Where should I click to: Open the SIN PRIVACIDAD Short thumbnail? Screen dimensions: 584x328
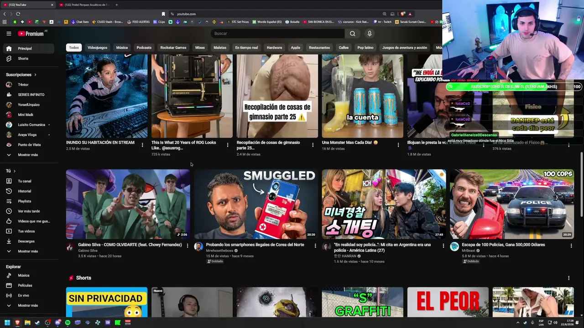[x=107, y=302]
